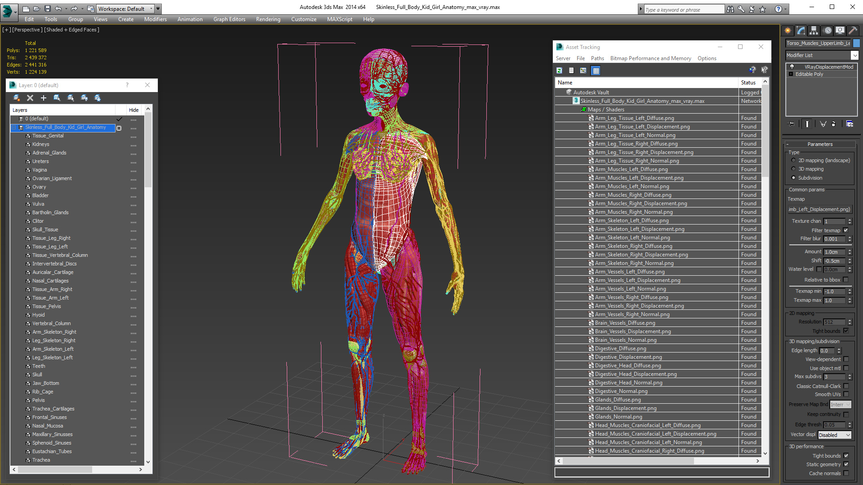This screenshot has width=863, height=485.
Task: Open the Rendering menu
Action: pos(268,19)
